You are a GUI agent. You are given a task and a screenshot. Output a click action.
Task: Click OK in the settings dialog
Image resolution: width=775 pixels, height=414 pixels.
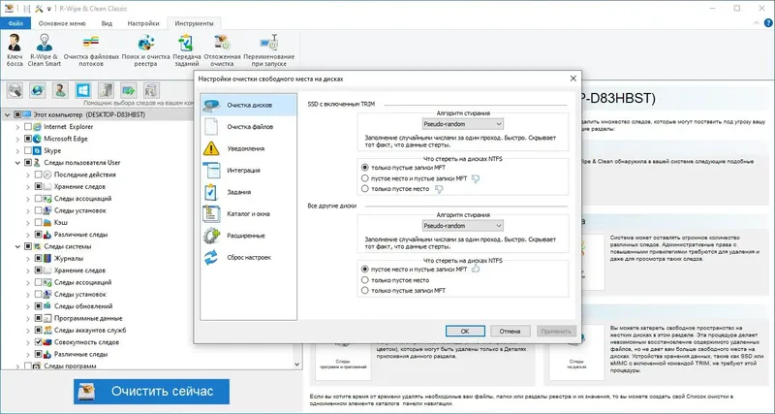[x=465, y=331]
